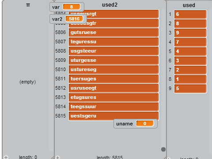Click used list item 5 with value 4
The height and width of the screenshot is (159, 212).
(190, 52)
